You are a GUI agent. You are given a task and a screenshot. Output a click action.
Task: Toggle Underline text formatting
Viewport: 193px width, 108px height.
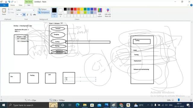click(x=31, y=15)
